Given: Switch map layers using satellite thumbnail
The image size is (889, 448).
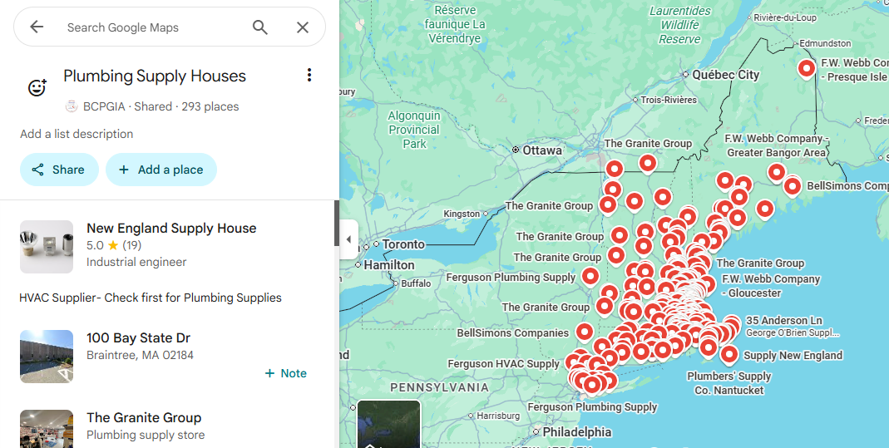Looking at the screenshot, I should 389,424.
